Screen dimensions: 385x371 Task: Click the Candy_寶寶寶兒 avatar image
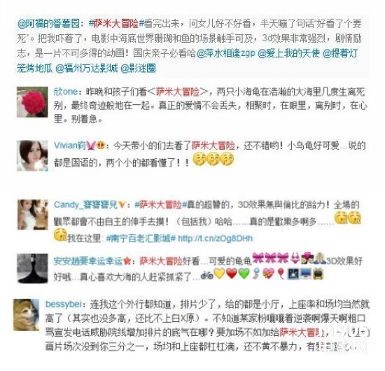pos(33,215)
